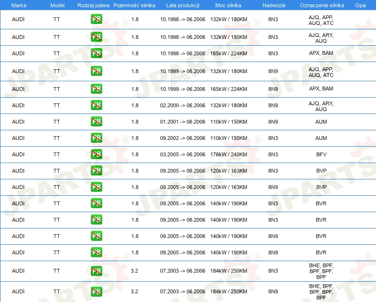This screenshot has height=302, width=376.
Task: Click 184kW / 250KM in the 8N9 row
Action: point(229,291)
